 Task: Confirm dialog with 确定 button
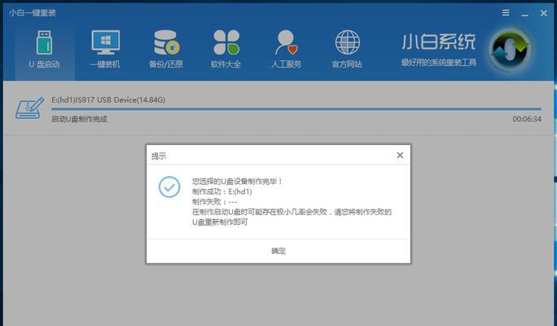[278, 251]
